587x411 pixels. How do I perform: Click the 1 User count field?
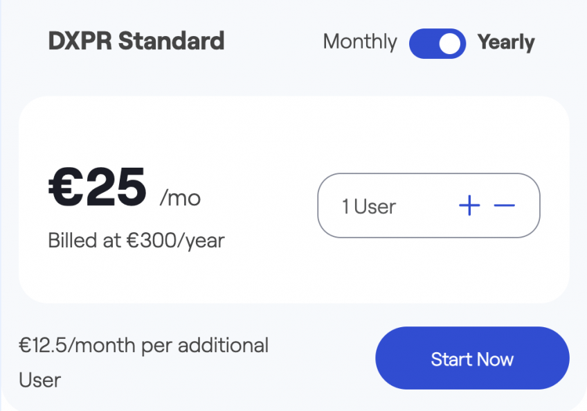369,207
